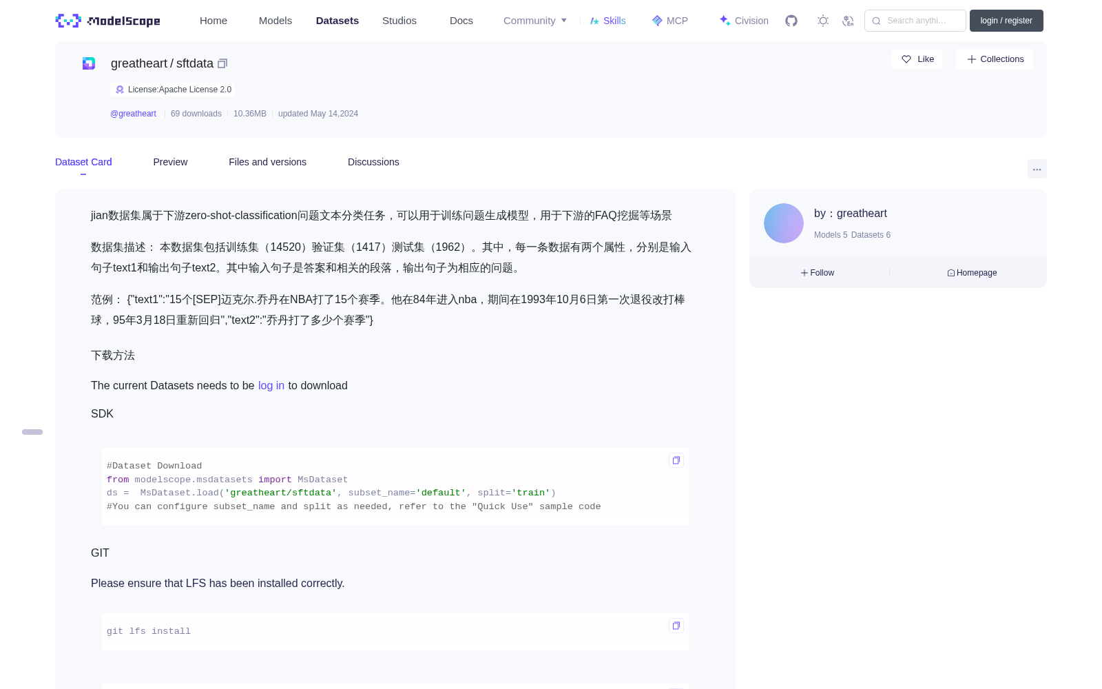
Task: Click the collapsed side panel handle
Action: pyautogui.click(x=32, y=432)
